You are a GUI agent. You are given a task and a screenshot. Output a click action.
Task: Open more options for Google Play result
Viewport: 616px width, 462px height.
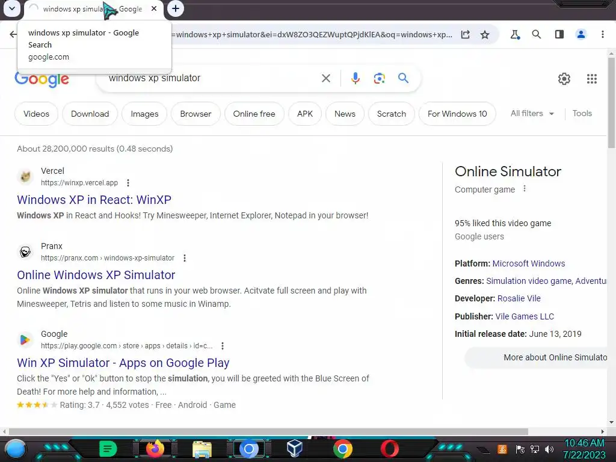[223, 346]
